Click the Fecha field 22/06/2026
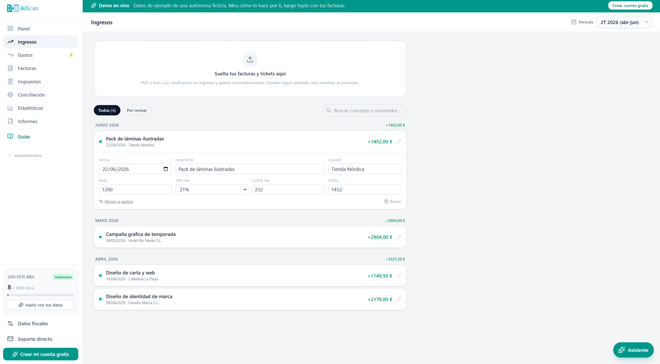This screenshot has width=660, height=364. [x=135, y=169]
